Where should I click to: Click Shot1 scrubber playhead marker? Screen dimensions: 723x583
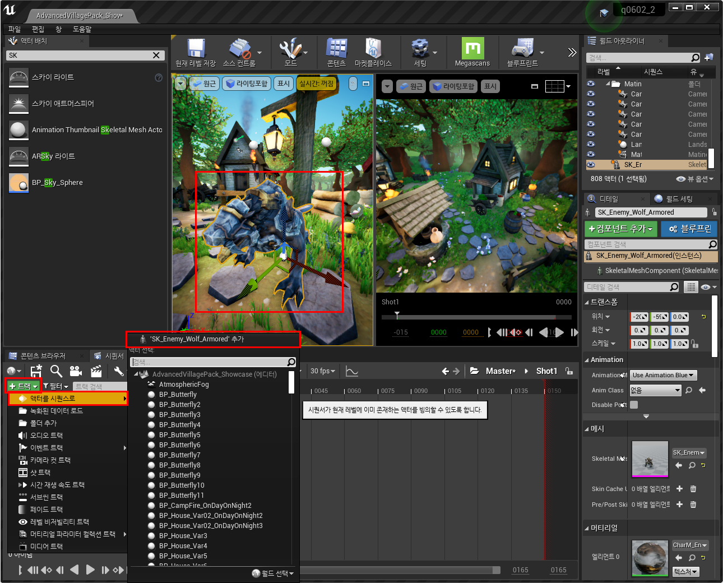[x=397, y=315]
